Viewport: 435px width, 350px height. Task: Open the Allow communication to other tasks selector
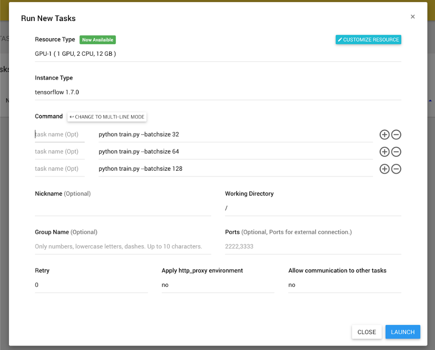344,285
